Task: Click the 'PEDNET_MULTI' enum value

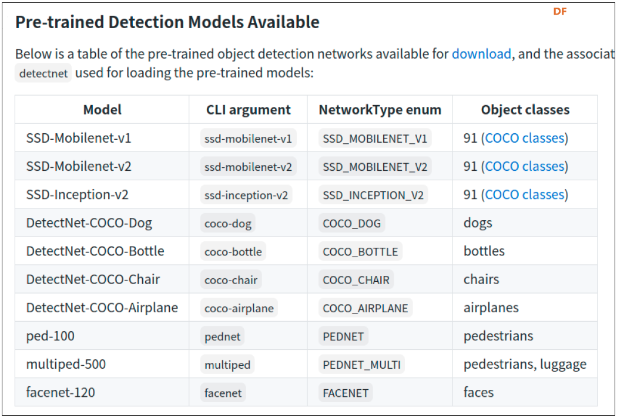Action: tap(361, 365)
